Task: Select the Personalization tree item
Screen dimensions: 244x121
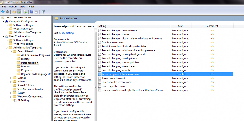Action: (30, 63)
